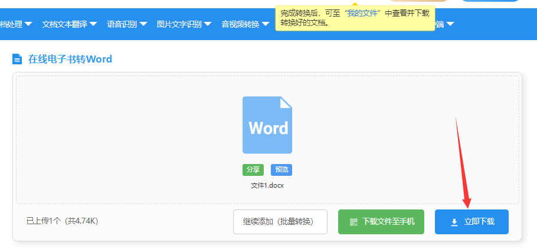
Task: Click the 立即下载 button
Action: tap(471, 222)
